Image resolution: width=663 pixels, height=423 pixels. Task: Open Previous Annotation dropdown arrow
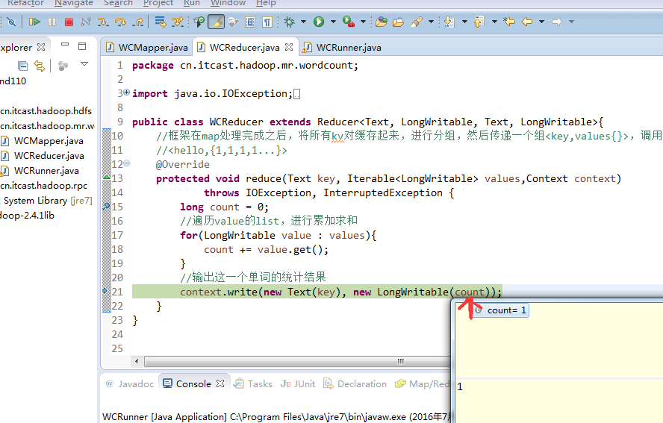(494, 22)
